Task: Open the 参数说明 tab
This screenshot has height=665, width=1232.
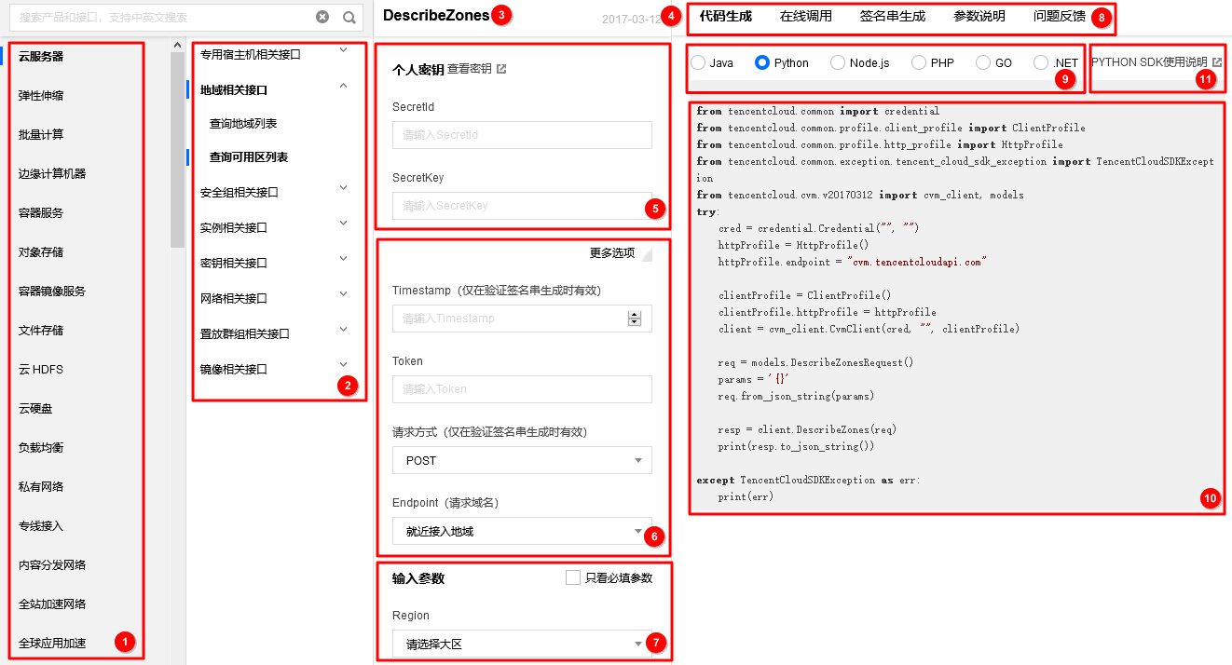Action: [979, 14]
